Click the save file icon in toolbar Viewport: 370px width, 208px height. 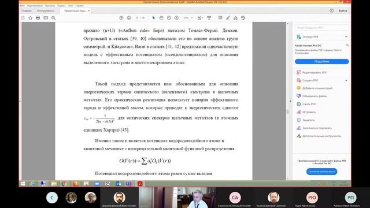[23, 18]
